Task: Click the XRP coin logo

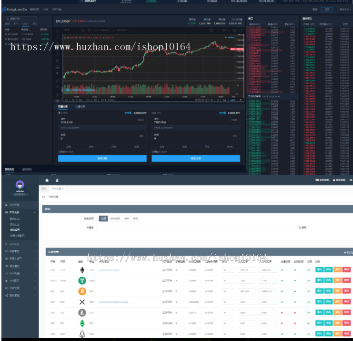Action: point(82,302)
